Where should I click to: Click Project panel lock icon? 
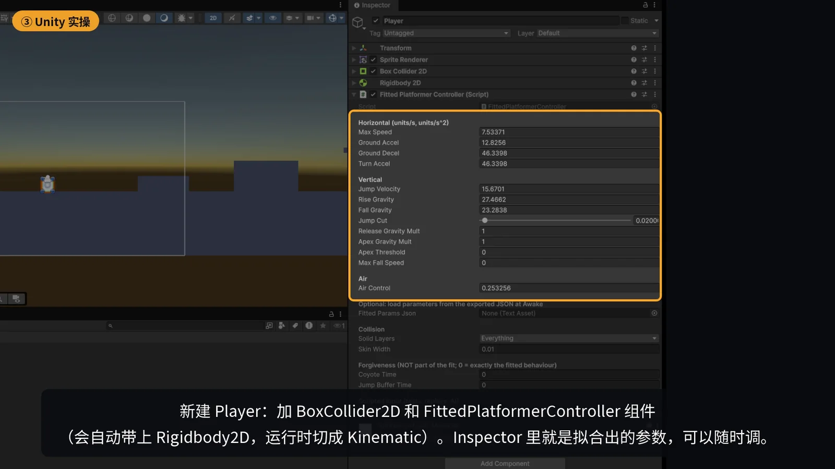pos(331,314)
